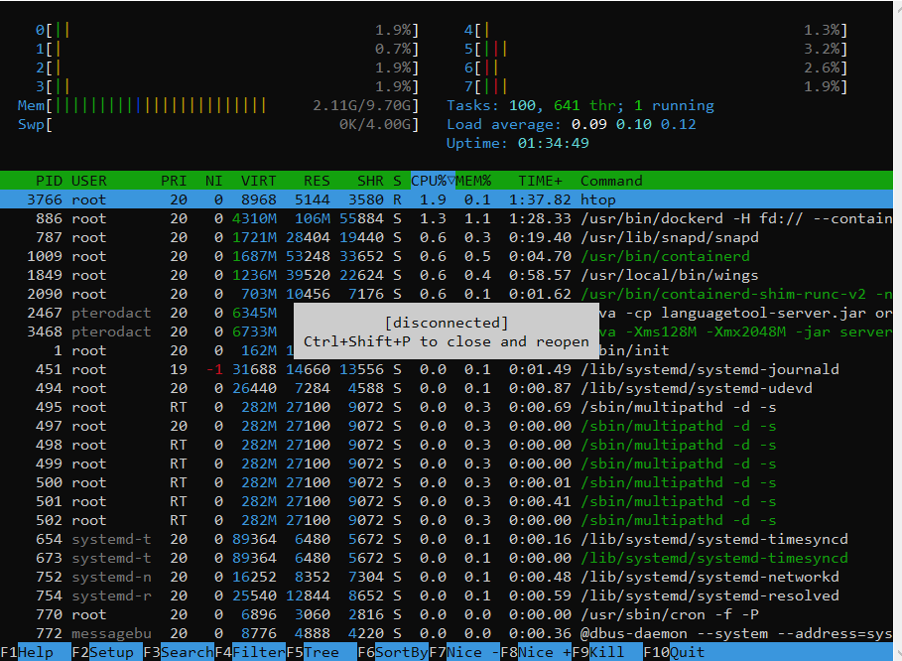The image size is (902, 661).
Task: Select the htop process row
Action: pos(447,199)
